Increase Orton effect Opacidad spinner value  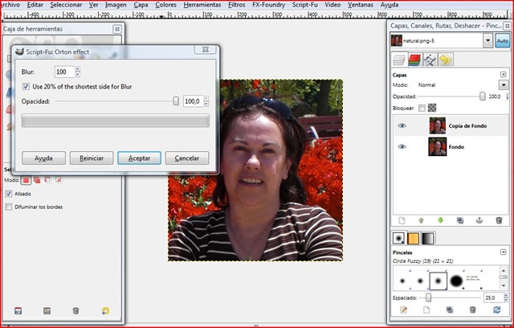tap(206, 98)
